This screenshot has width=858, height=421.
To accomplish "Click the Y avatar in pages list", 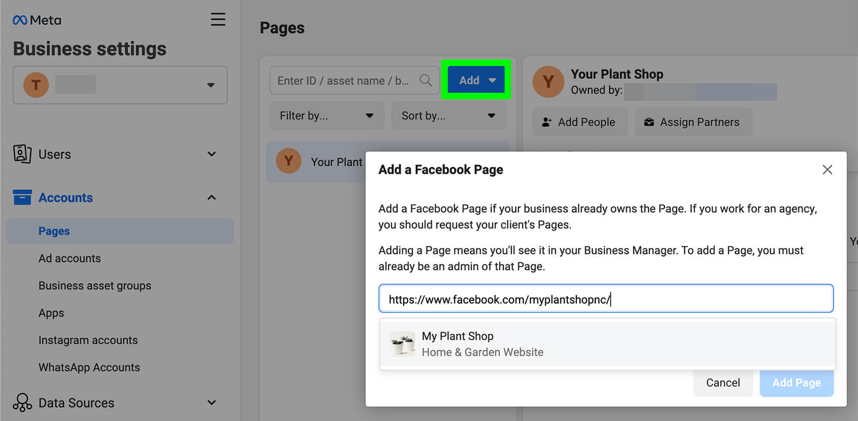I will tap(289, 161).
